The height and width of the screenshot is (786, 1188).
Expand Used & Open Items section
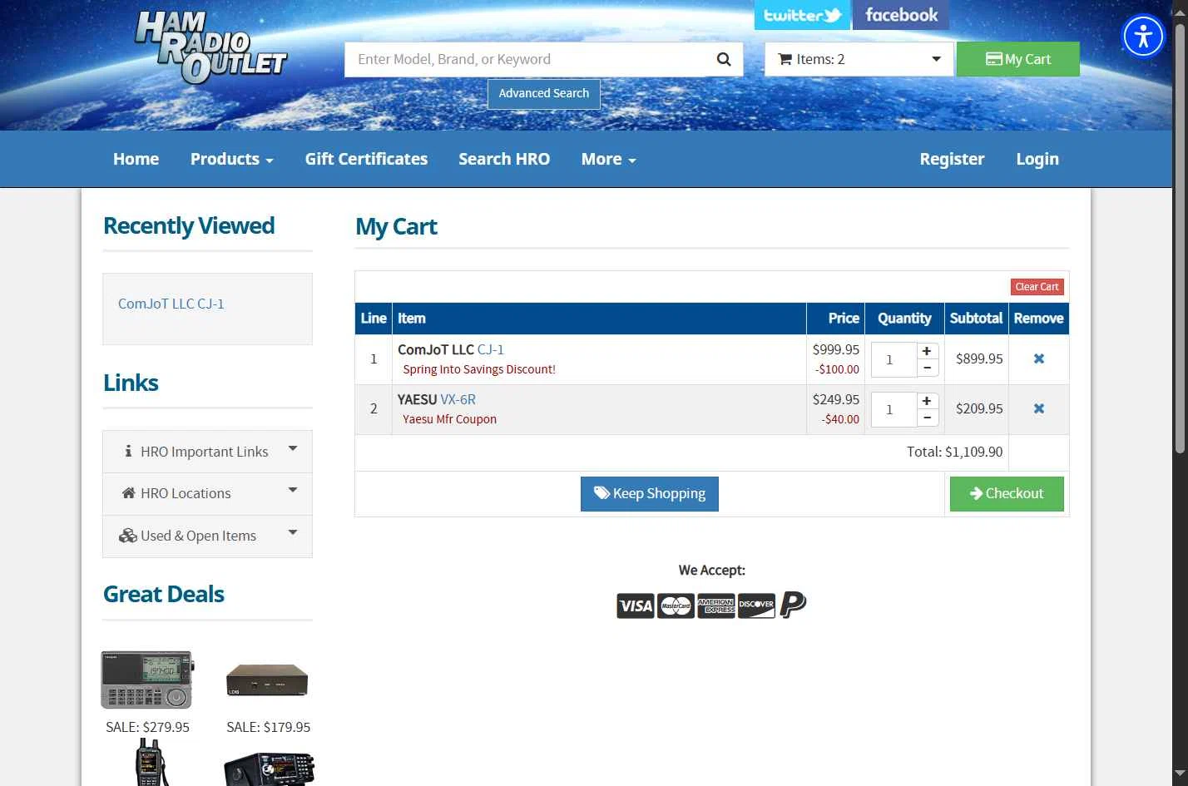tap(207, 536)
